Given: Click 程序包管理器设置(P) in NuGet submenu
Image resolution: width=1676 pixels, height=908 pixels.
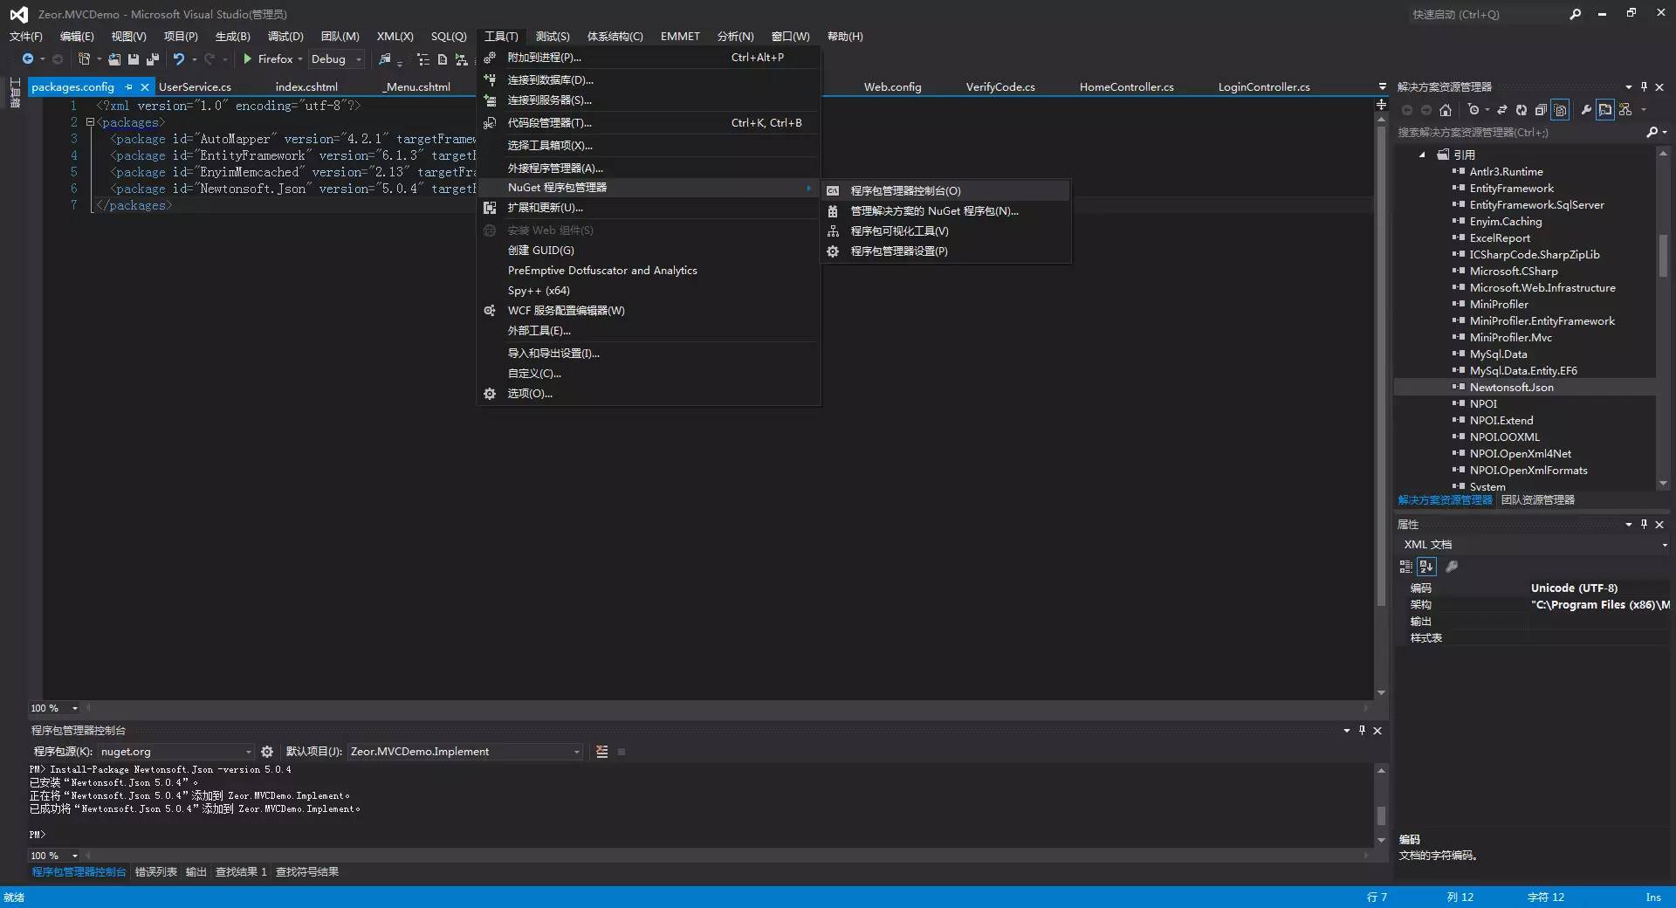Looking at the screenshot, I should click(x=945, y=251).
